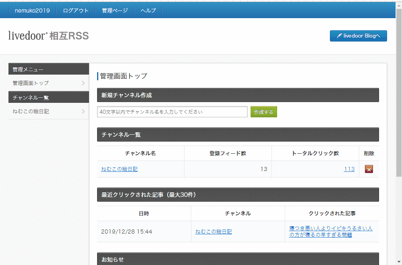This screenshot has height=265, width=402.
Task: Open ねむこの絵日記 link in channel list table
Action: pyautogui.click(x=119, y=169)
